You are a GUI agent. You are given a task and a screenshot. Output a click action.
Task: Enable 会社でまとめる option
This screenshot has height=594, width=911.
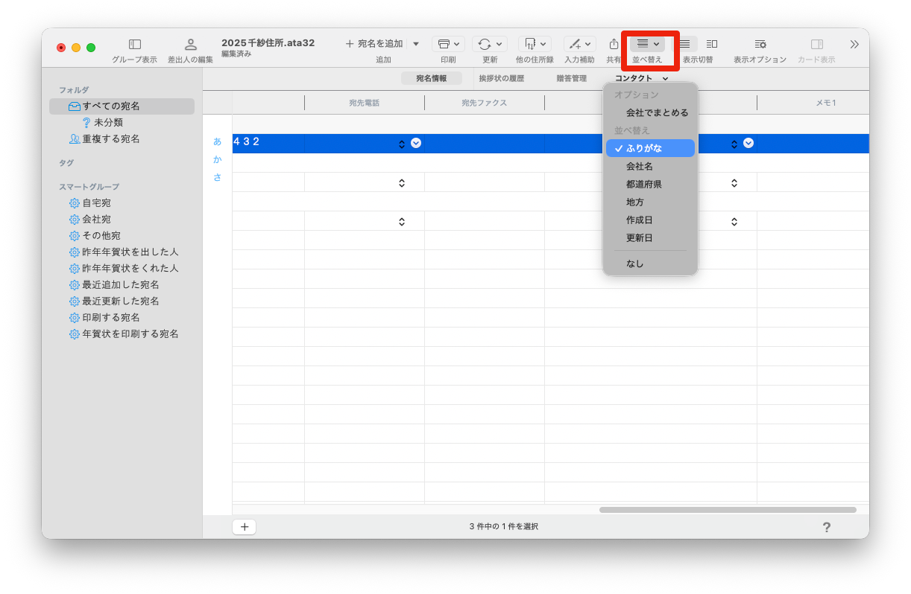[657, 113]
